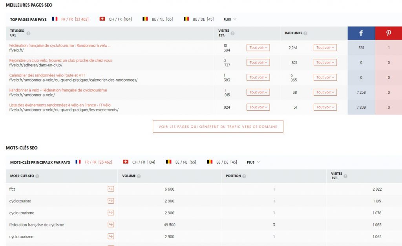Select BE / DE [45] top pages tab

click(203, 19)
